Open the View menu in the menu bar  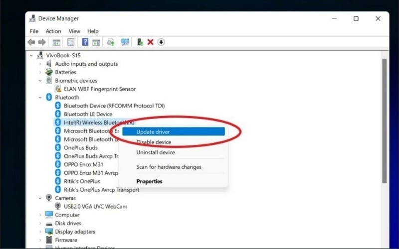[74, 31]
